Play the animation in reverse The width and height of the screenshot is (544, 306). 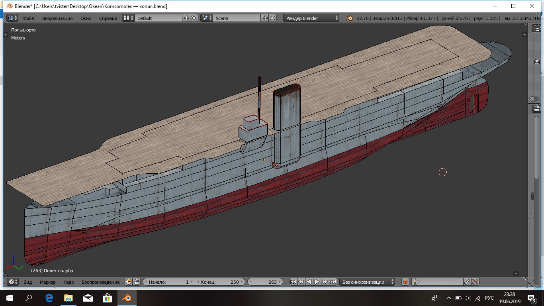click(309, 282)
